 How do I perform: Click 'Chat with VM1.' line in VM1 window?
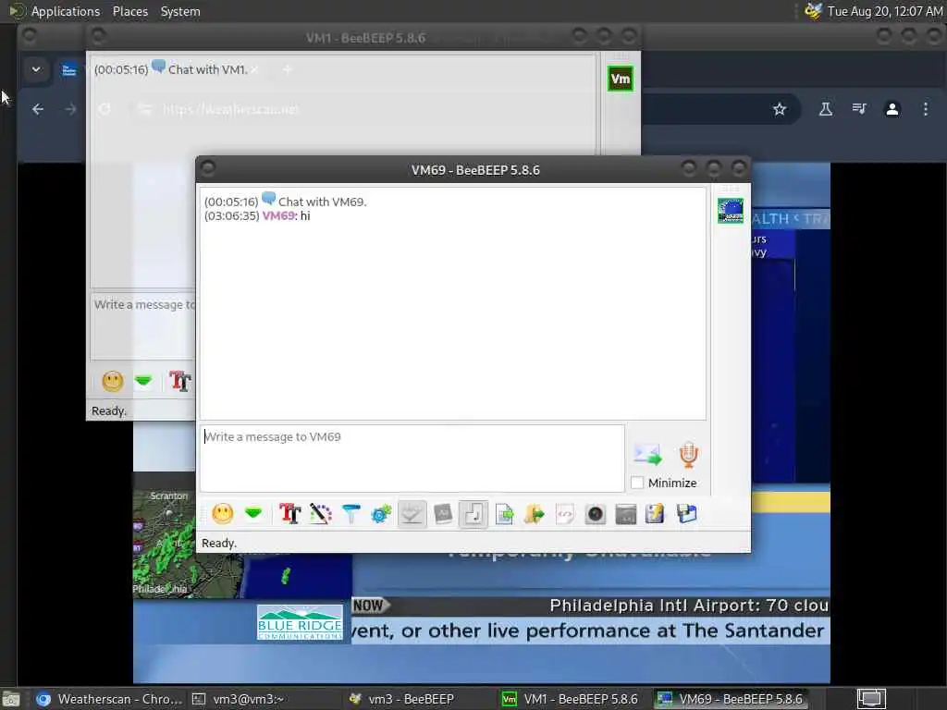click(208, 69)
